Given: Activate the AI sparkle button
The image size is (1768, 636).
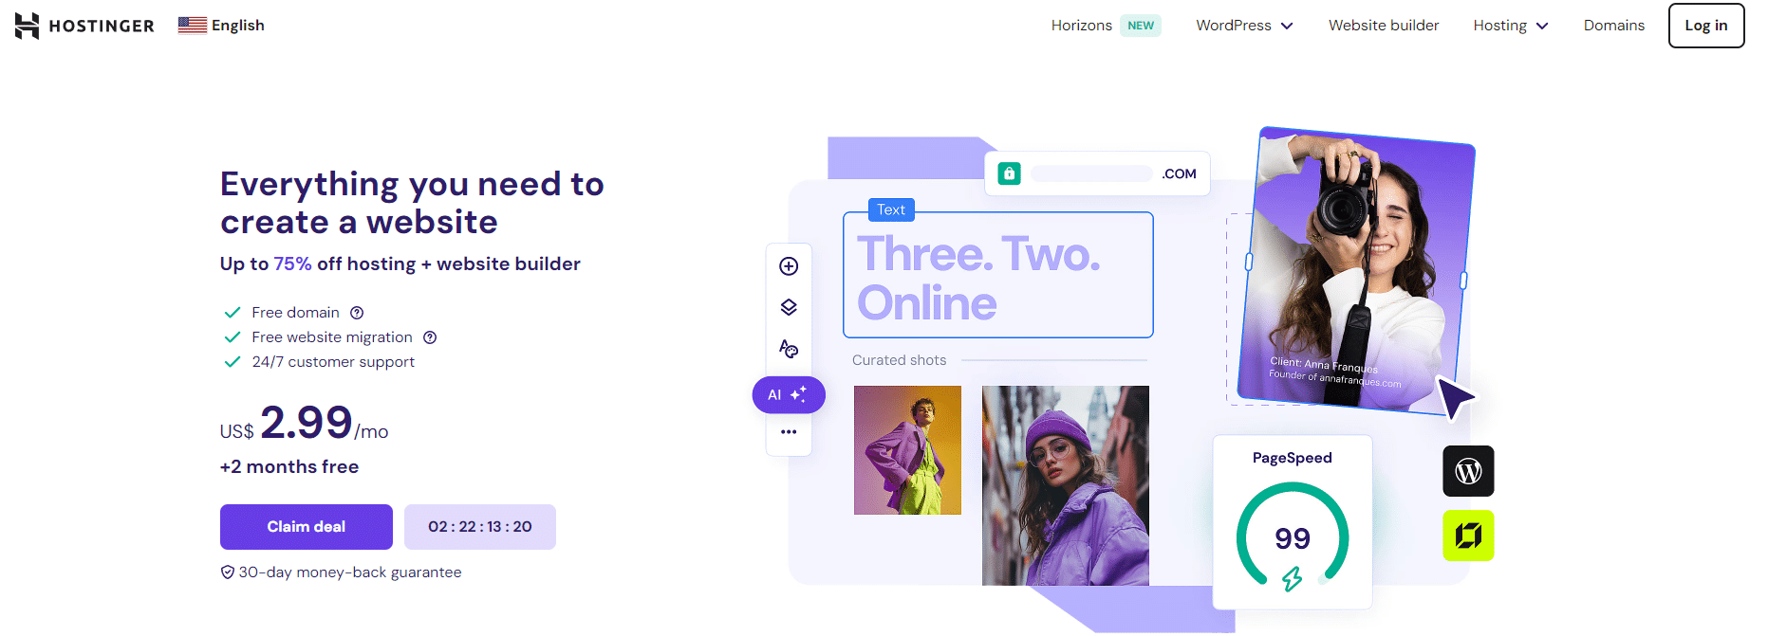Looking at the screenshot, I should [x=789, y=394].
